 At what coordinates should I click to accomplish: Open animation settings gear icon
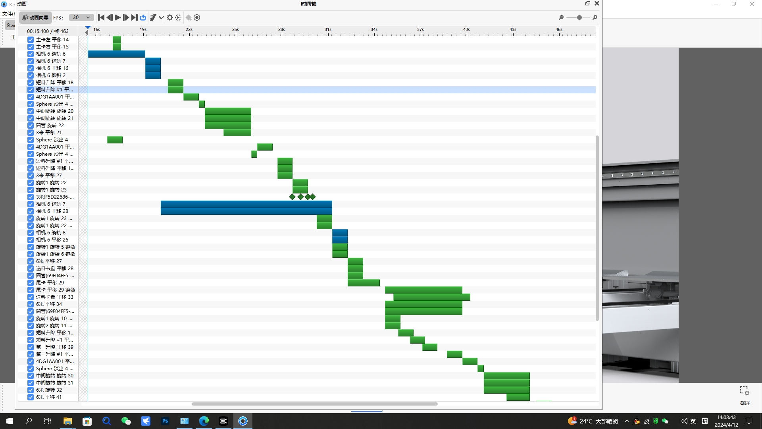click(x=170, y=17)
